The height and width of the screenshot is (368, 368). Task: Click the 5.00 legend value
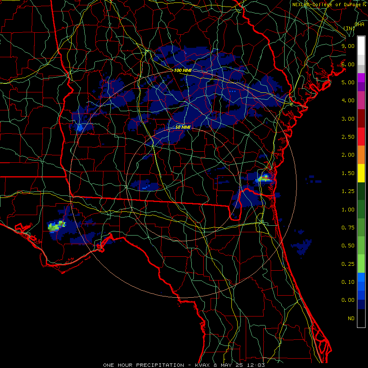[348, 82]
